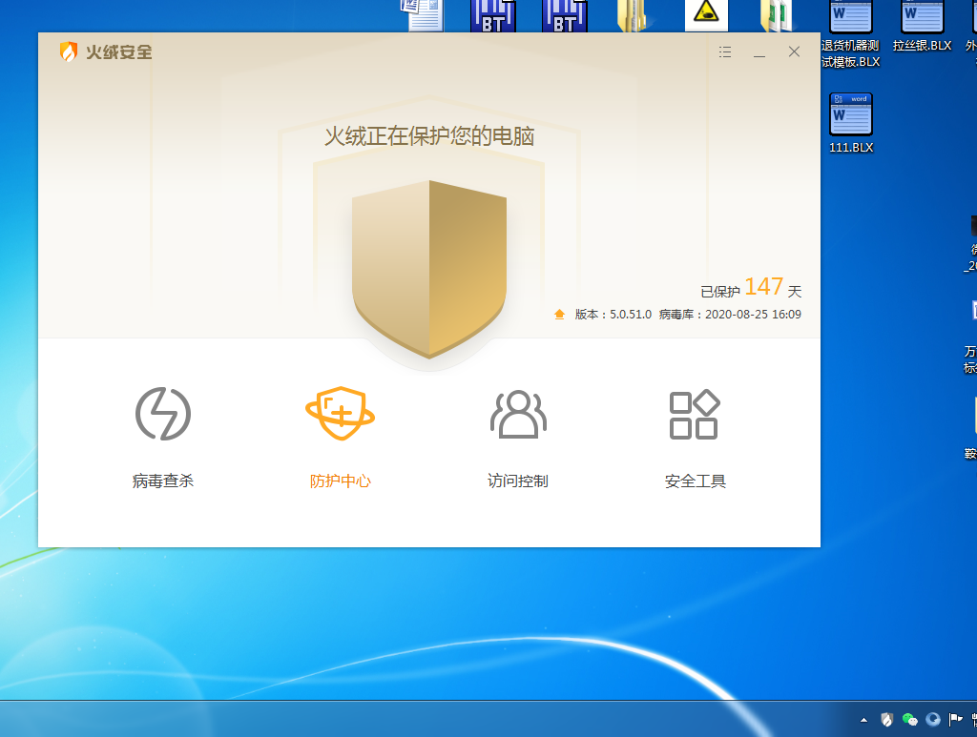Image resolution: width=977 pixels, height=737 pixels.
Task: Click the blue circular tray icon
Action: click(x=933, y=720)
